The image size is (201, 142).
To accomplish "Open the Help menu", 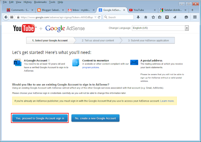I will pyautogui.click(x=60, y=2).
